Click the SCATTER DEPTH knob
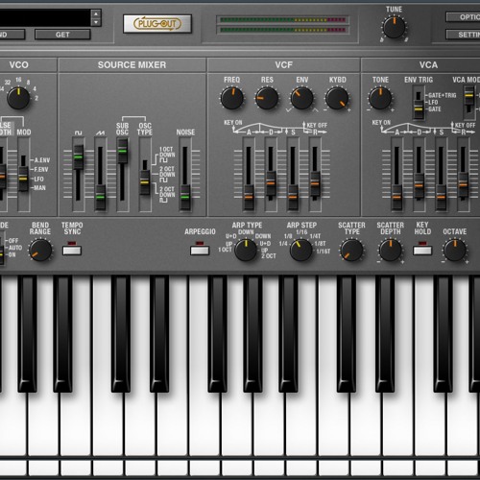The height and width of the screenshot is (480, 480). pos(391,250)
